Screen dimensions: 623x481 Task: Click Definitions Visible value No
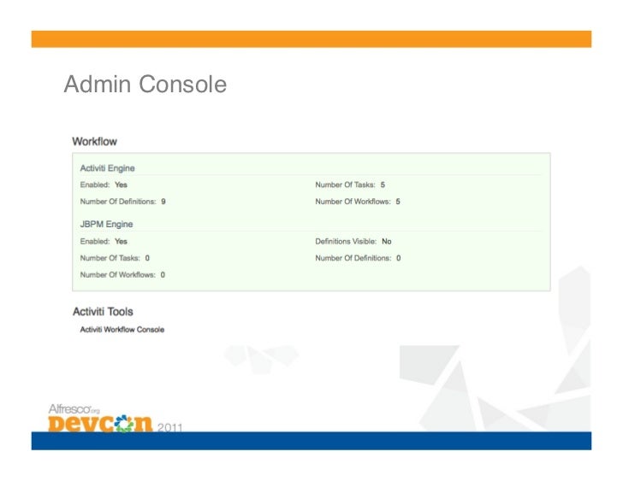(387, 242)
